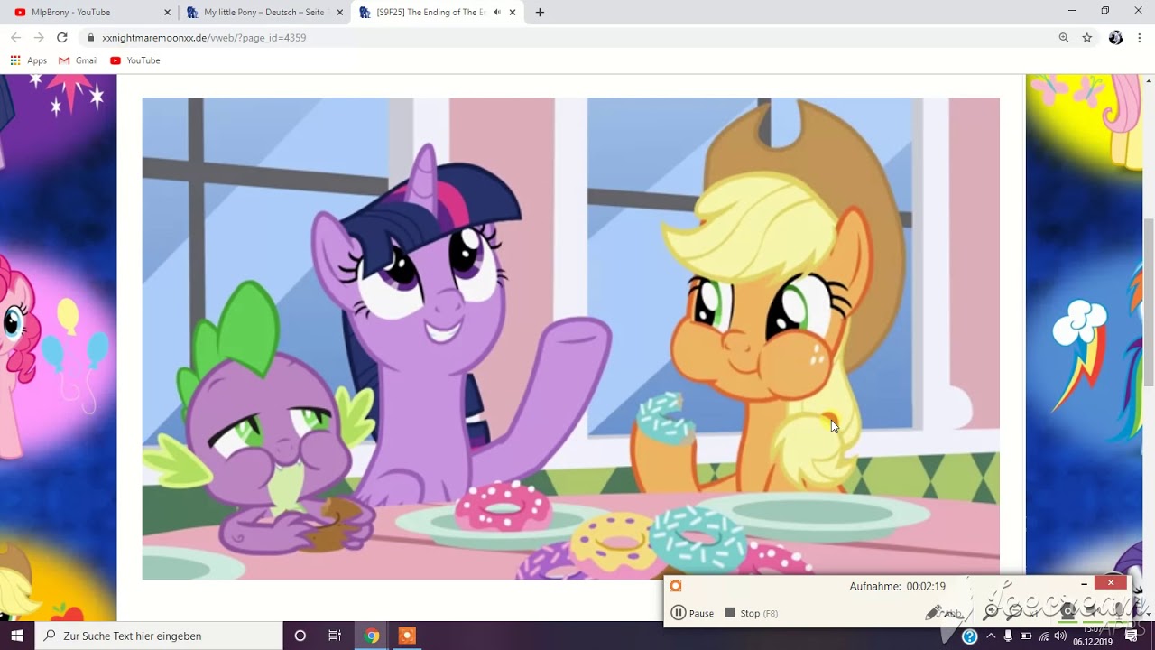Open the Windows Start menu
This screenshot has width=1155, height=650.
(x=17, y=636)
